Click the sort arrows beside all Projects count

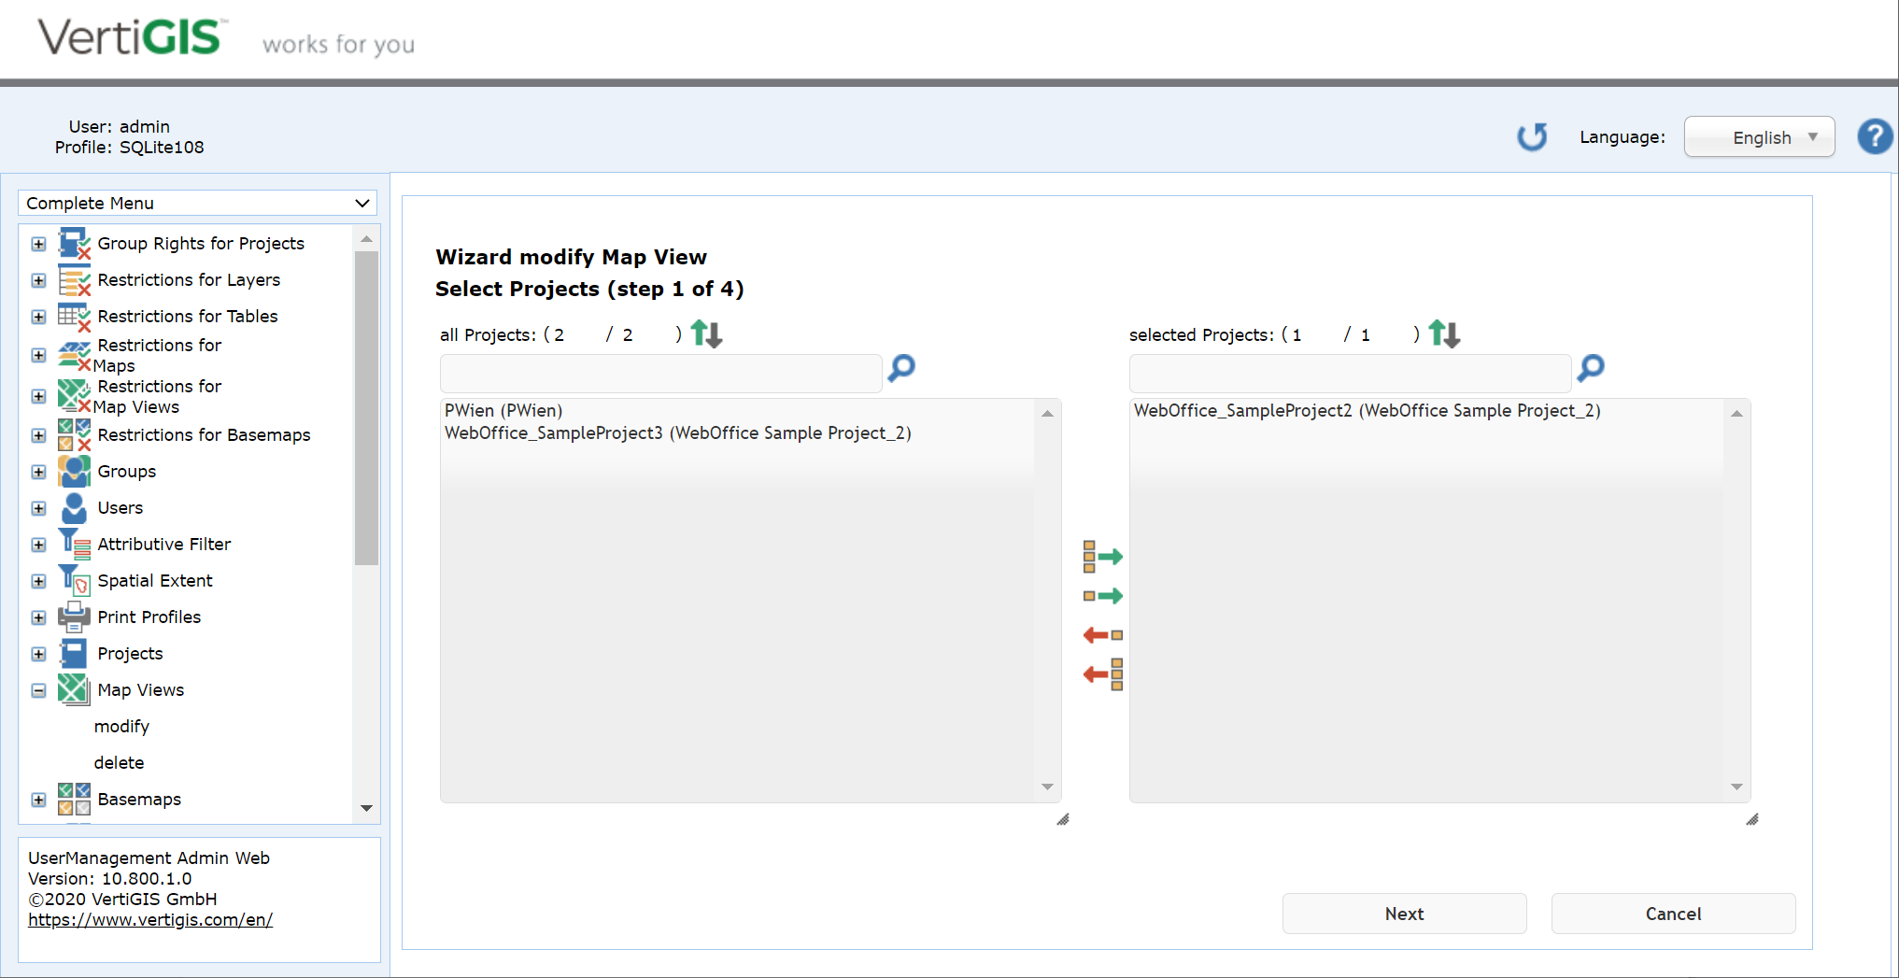pyautogui.click(x=705, y=333)
